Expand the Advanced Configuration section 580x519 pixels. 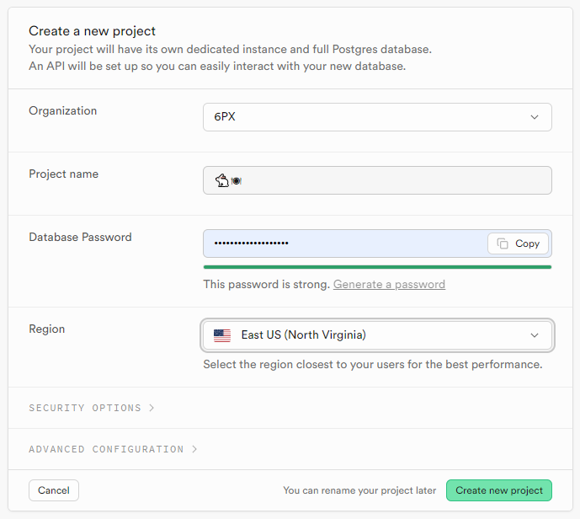point(106,449)
